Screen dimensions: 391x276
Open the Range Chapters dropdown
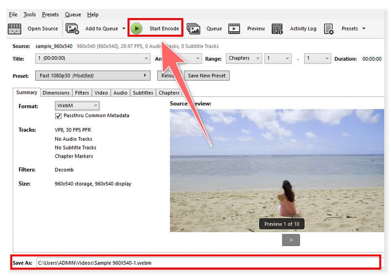click(244, 58)
